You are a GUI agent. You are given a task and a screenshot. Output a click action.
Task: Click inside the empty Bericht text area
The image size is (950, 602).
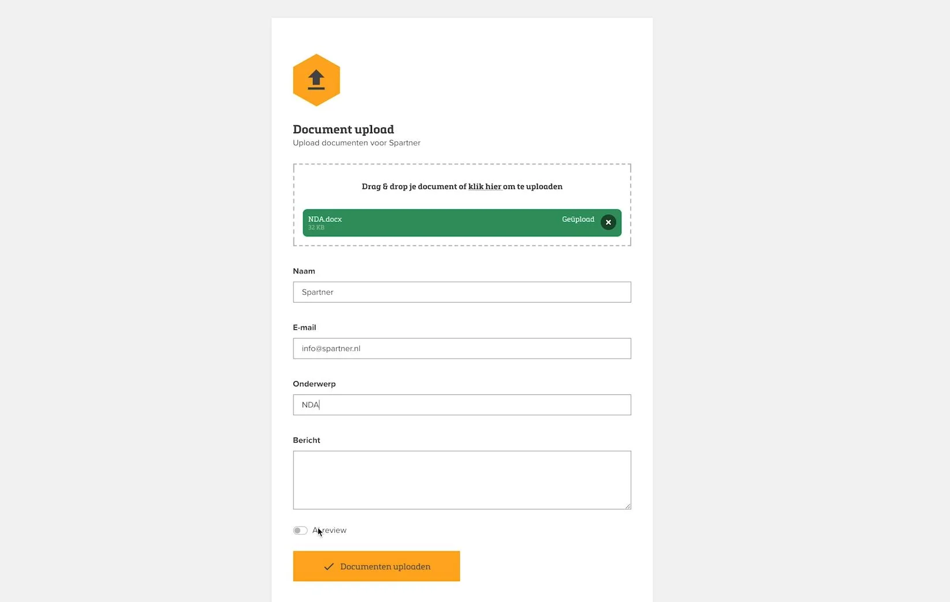click(461, 480)
